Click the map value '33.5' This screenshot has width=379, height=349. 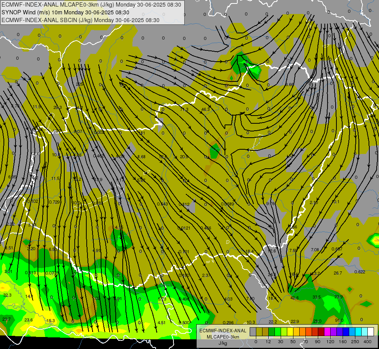click(x=316, y=297)
